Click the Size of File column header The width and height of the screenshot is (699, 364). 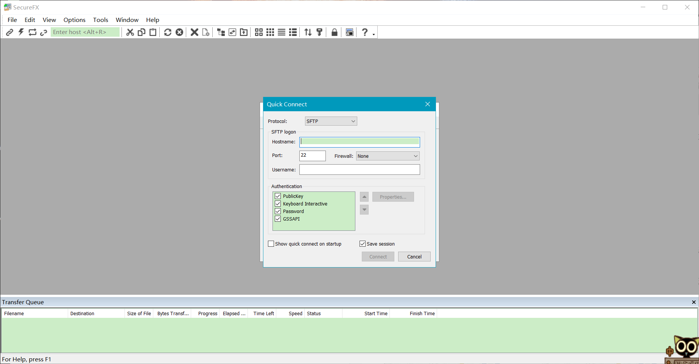click(x=139, y=313)
